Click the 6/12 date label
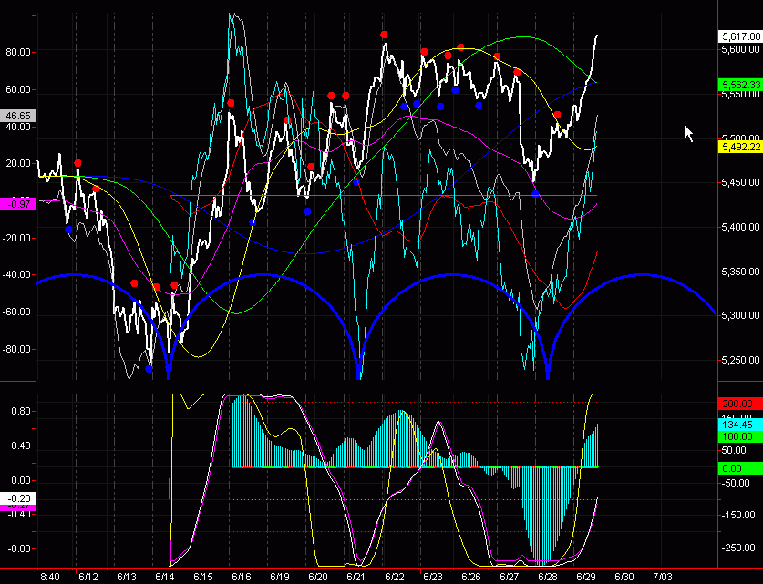 click(88, 578)
